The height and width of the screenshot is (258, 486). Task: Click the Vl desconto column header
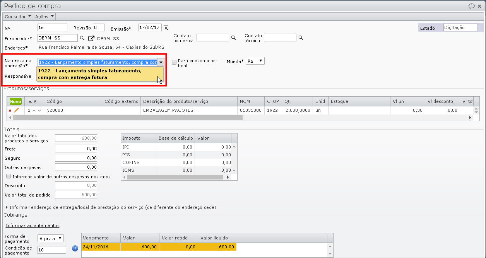(442, 101)
